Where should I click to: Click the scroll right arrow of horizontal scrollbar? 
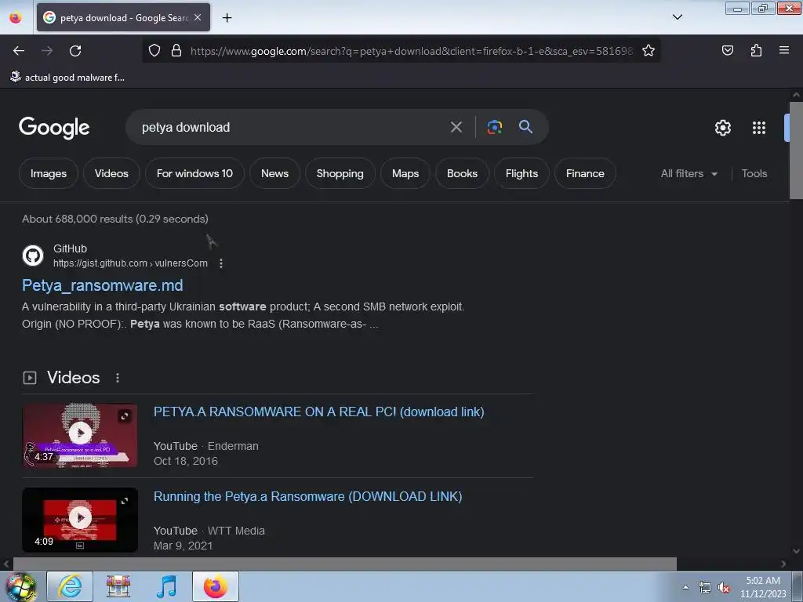pyautogui.click(x=783, y=564)
